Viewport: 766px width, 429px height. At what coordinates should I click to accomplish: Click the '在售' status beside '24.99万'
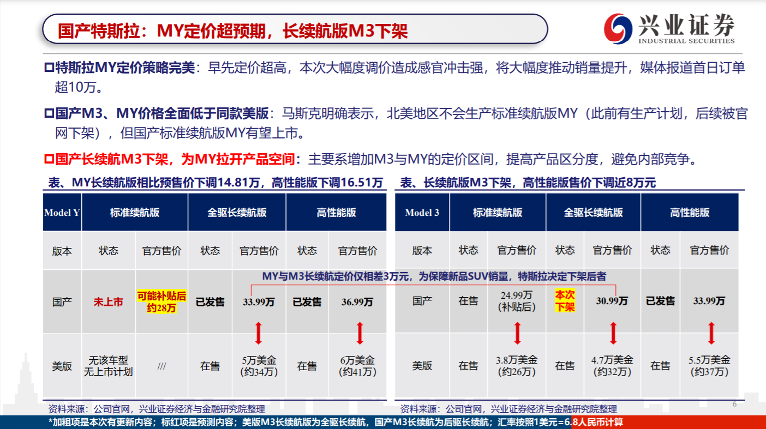click(x=468, y=301)
